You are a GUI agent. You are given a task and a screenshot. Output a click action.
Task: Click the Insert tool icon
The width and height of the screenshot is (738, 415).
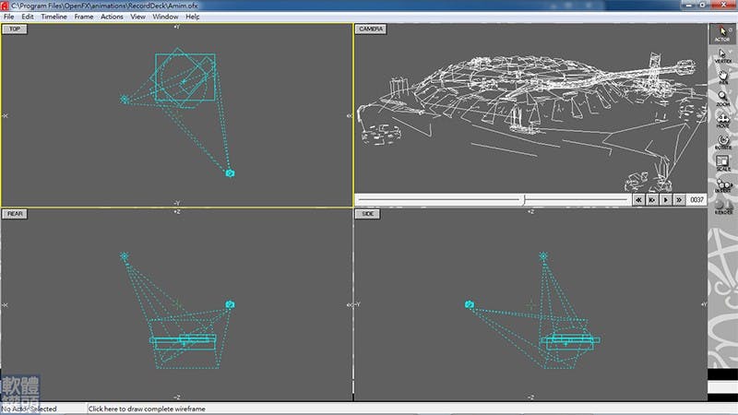click(x=722, y=185)
